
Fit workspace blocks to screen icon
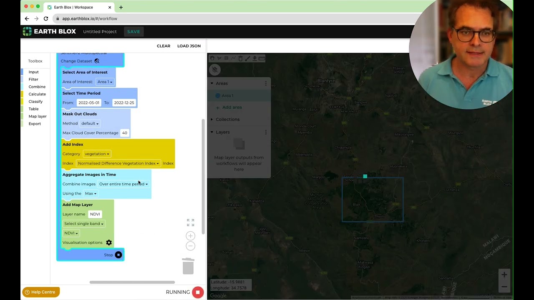190,222
